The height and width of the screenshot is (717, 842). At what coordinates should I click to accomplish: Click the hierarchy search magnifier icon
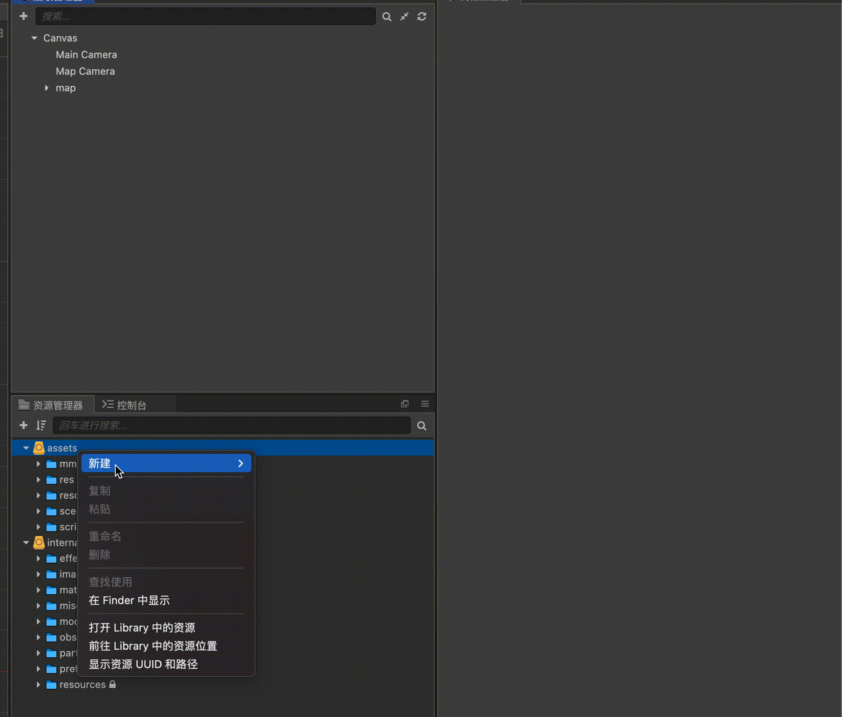click(x=387, y=17)
